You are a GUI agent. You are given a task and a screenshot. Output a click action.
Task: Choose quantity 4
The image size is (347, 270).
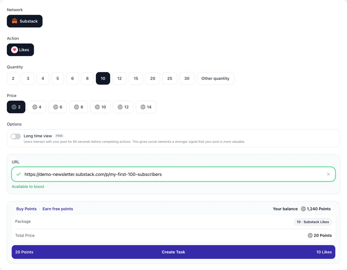click(43, 79)
